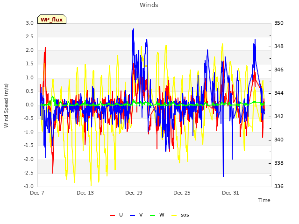The image size is (299, 224).
Task: Click the 2.5 left axis value
Action: [30, 36]
